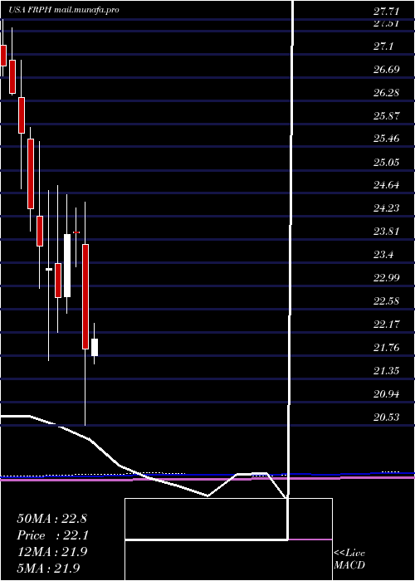
Task: Click the 24.64 price axis label
Action: coord(386,185)
